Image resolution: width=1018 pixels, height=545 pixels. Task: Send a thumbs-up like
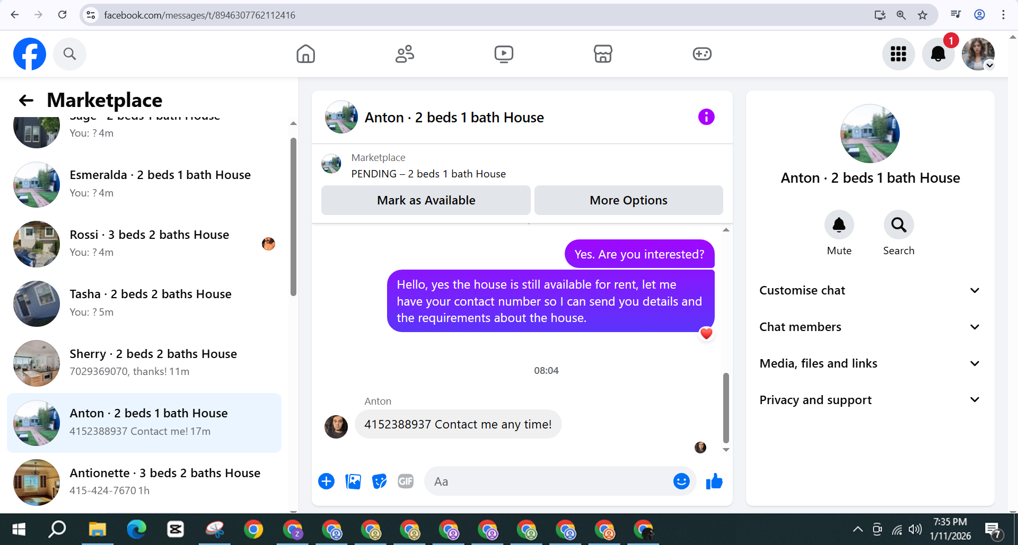(714, 481)
